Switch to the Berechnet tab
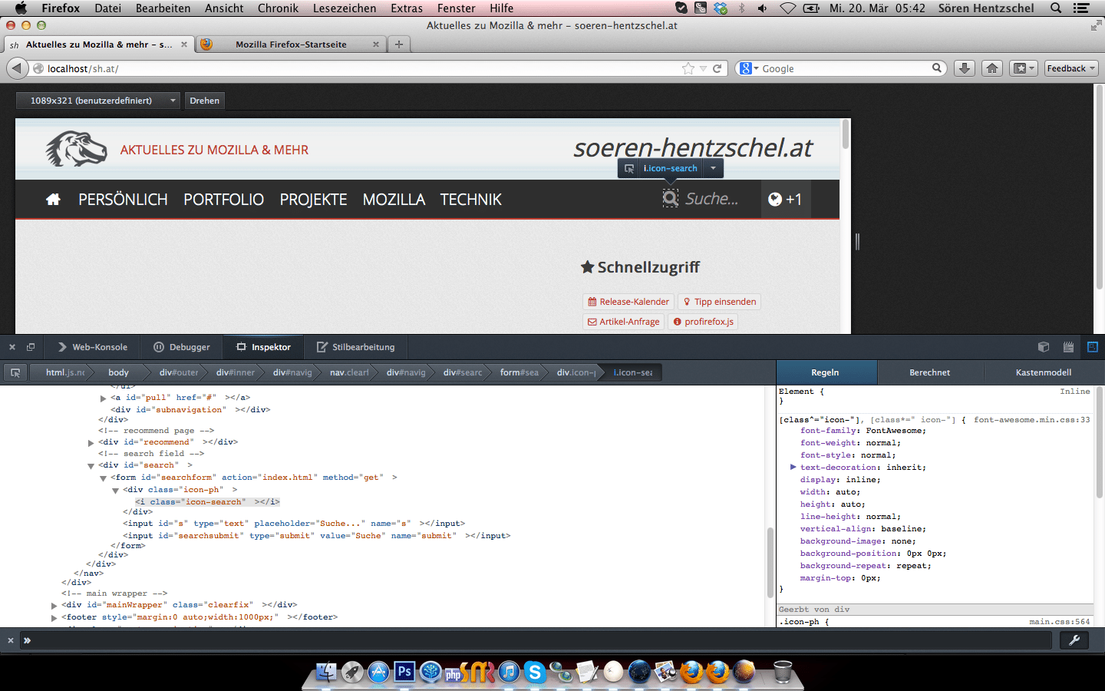 tap(929, 372)
